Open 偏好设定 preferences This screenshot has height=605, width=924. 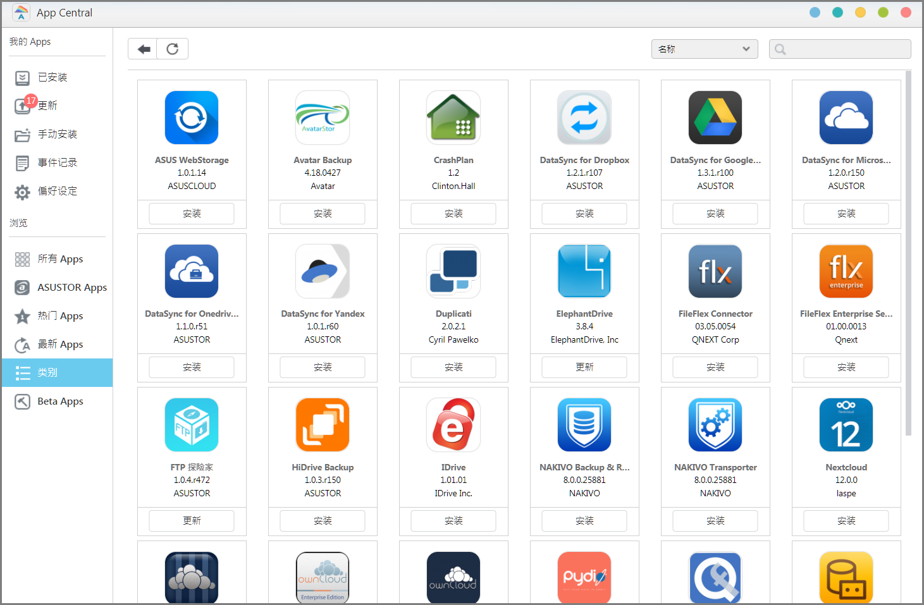coord(57,191)
